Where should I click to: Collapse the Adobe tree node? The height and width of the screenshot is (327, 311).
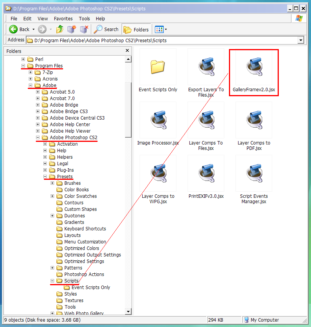30,85
